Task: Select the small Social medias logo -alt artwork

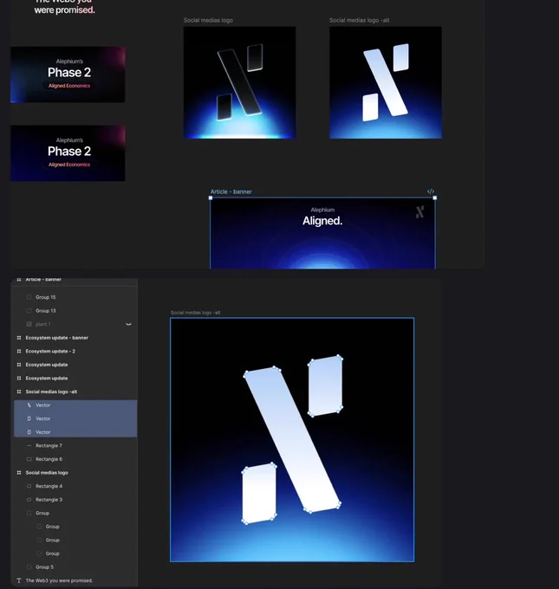Action: (386, 82)
